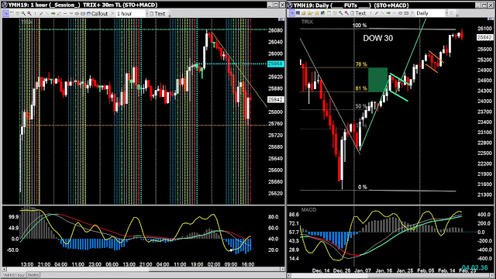496x279 pixels.
Task: Click green calendar icon in 1 hour chart toolbar
Action: click(x=12, y=14)
